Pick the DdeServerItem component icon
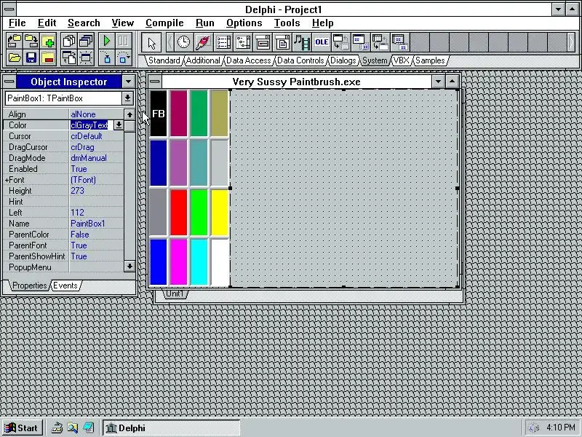582x437 pixels. 401,42
